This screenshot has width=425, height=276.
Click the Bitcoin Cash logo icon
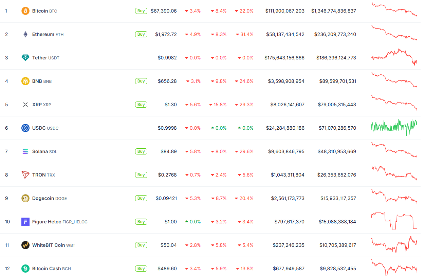pyautogui.click(x=25, y=268)
